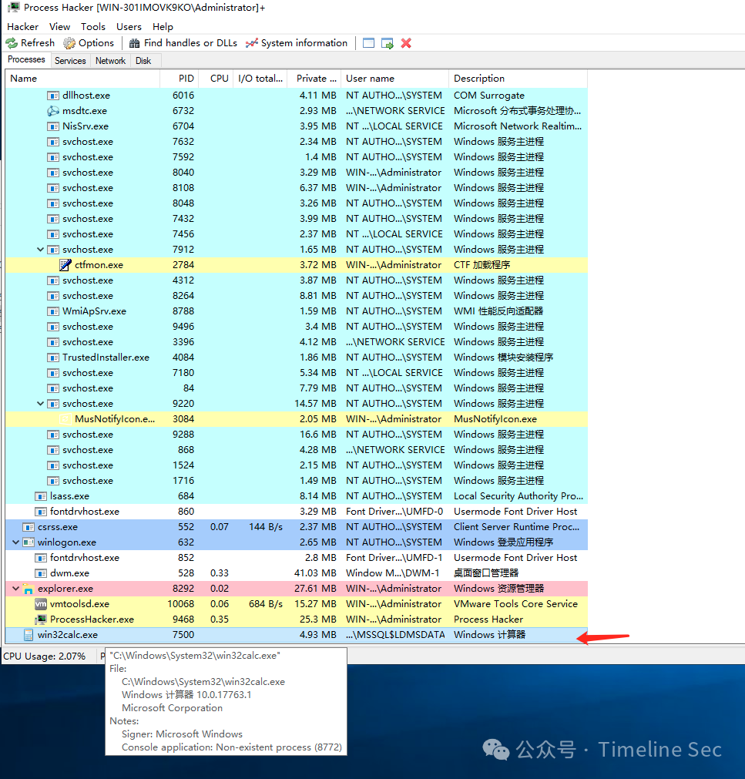
Task: Click PID 7500 cell
Action: point(183,635)
